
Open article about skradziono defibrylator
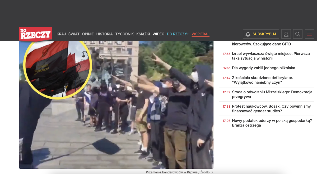pos(262,80)
